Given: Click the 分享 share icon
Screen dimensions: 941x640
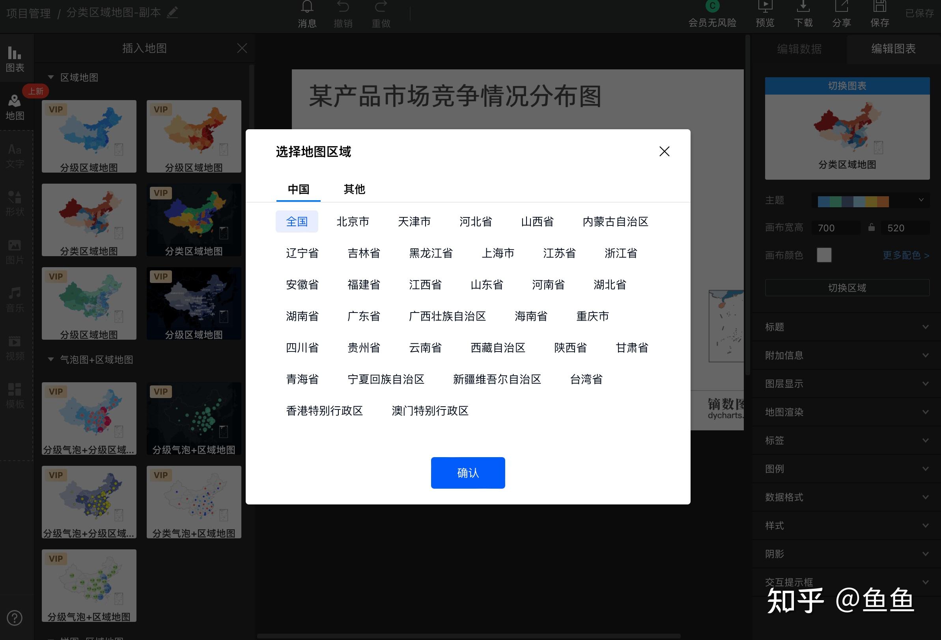Looking at the screenshot, I should [841, 6].
